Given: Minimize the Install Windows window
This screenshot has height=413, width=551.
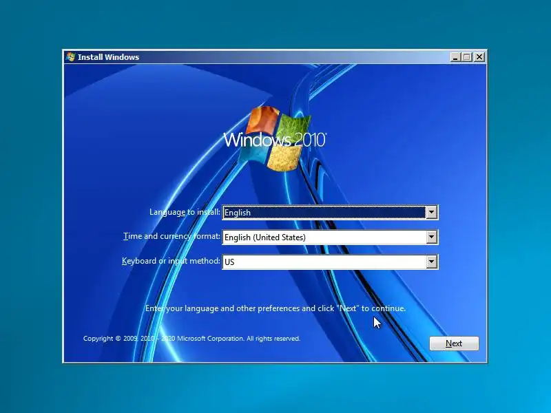Looking at the screenshot, I should point(455,57).
